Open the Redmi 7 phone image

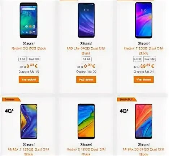click(144, 20)
